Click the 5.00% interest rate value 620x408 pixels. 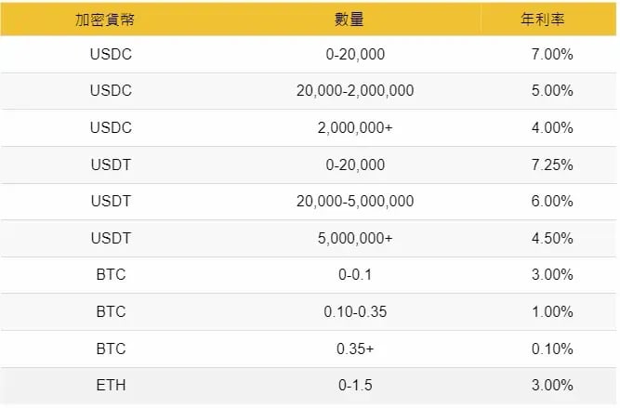[x=552, y=90]
